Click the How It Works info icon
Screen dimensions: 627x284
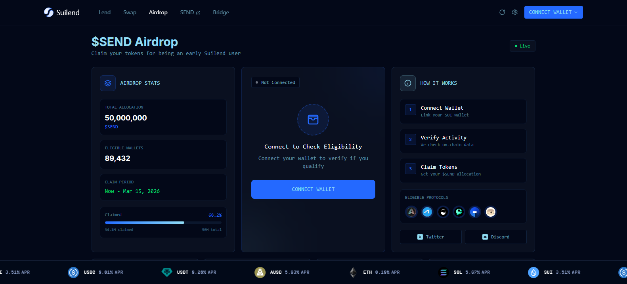[x=408, y=83]
